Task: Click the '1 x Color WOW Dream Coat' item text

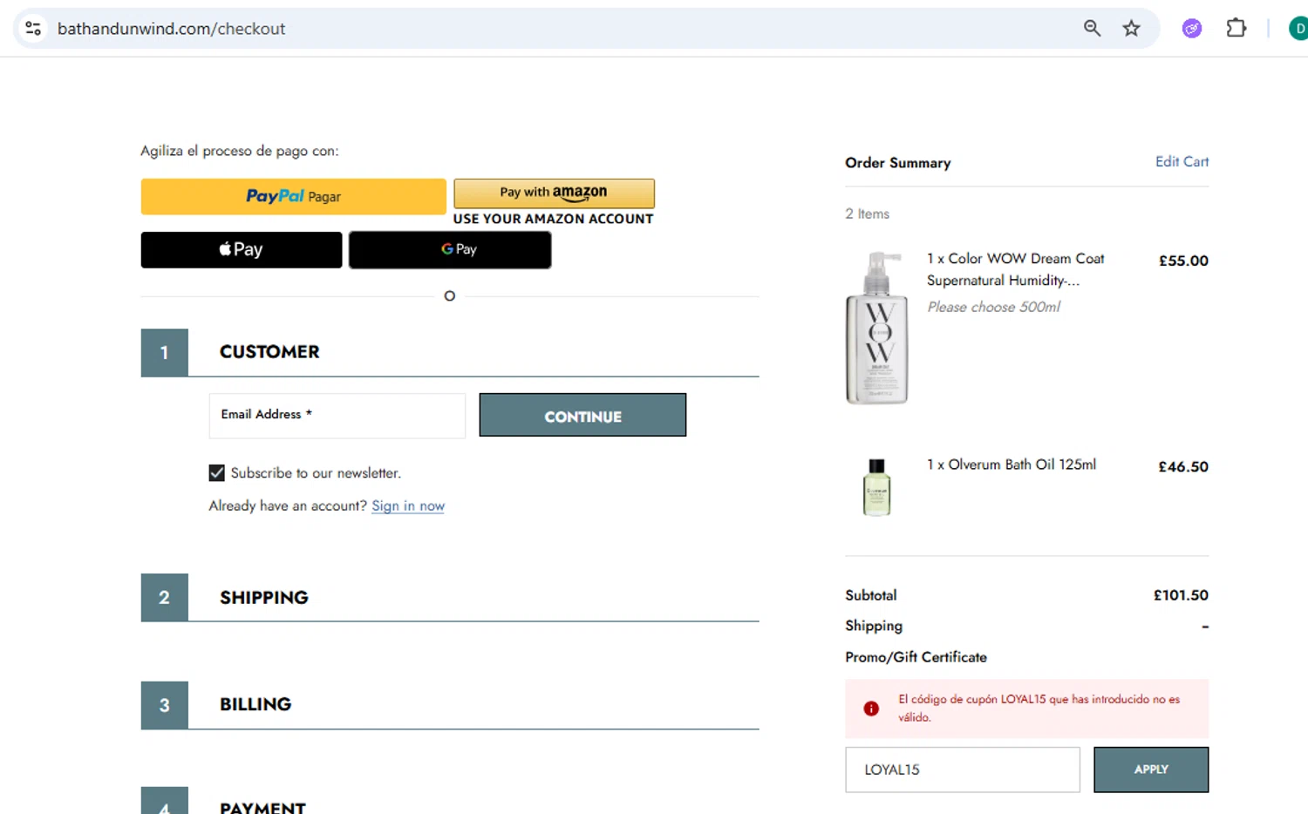Action: [x=1016, y=269]
